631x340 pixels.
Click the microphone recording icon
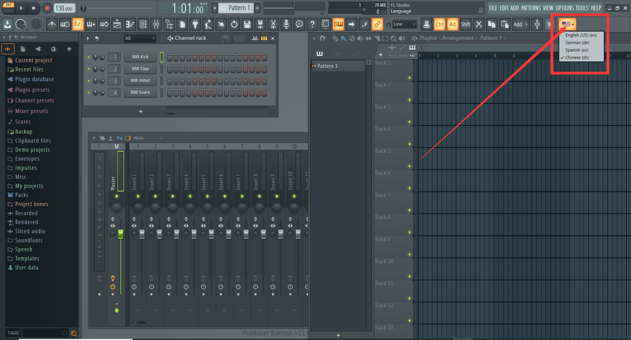(x=286, y=24)
